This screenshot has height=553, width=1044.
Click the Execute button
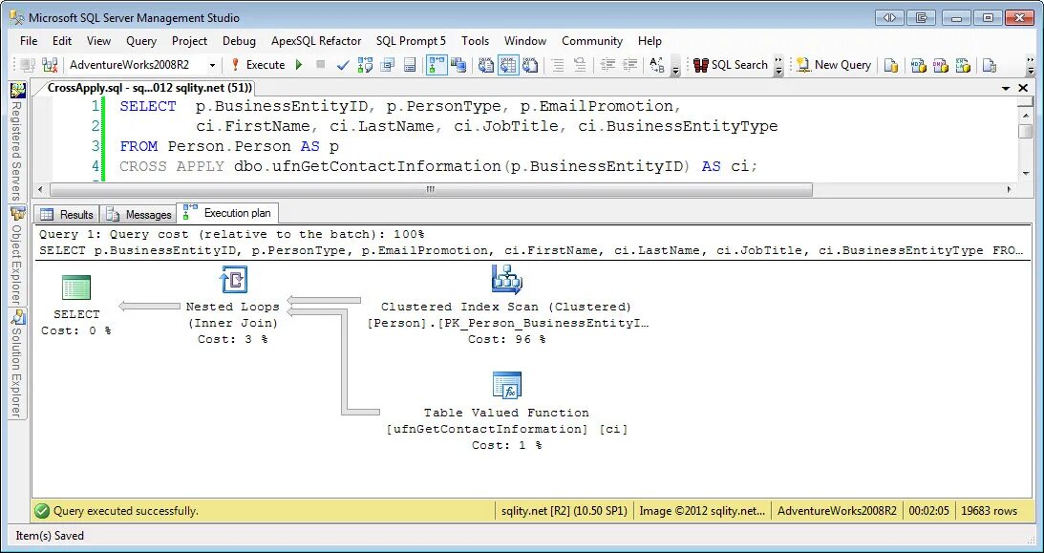coord(264,65)
